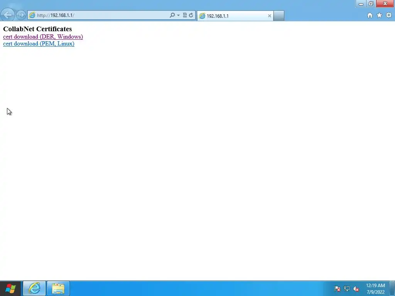Image resolution: width=395 pixels, height=296 pixels.
Task: Click Show desktop strip beside the clock
Action: [x=392, y=288]
